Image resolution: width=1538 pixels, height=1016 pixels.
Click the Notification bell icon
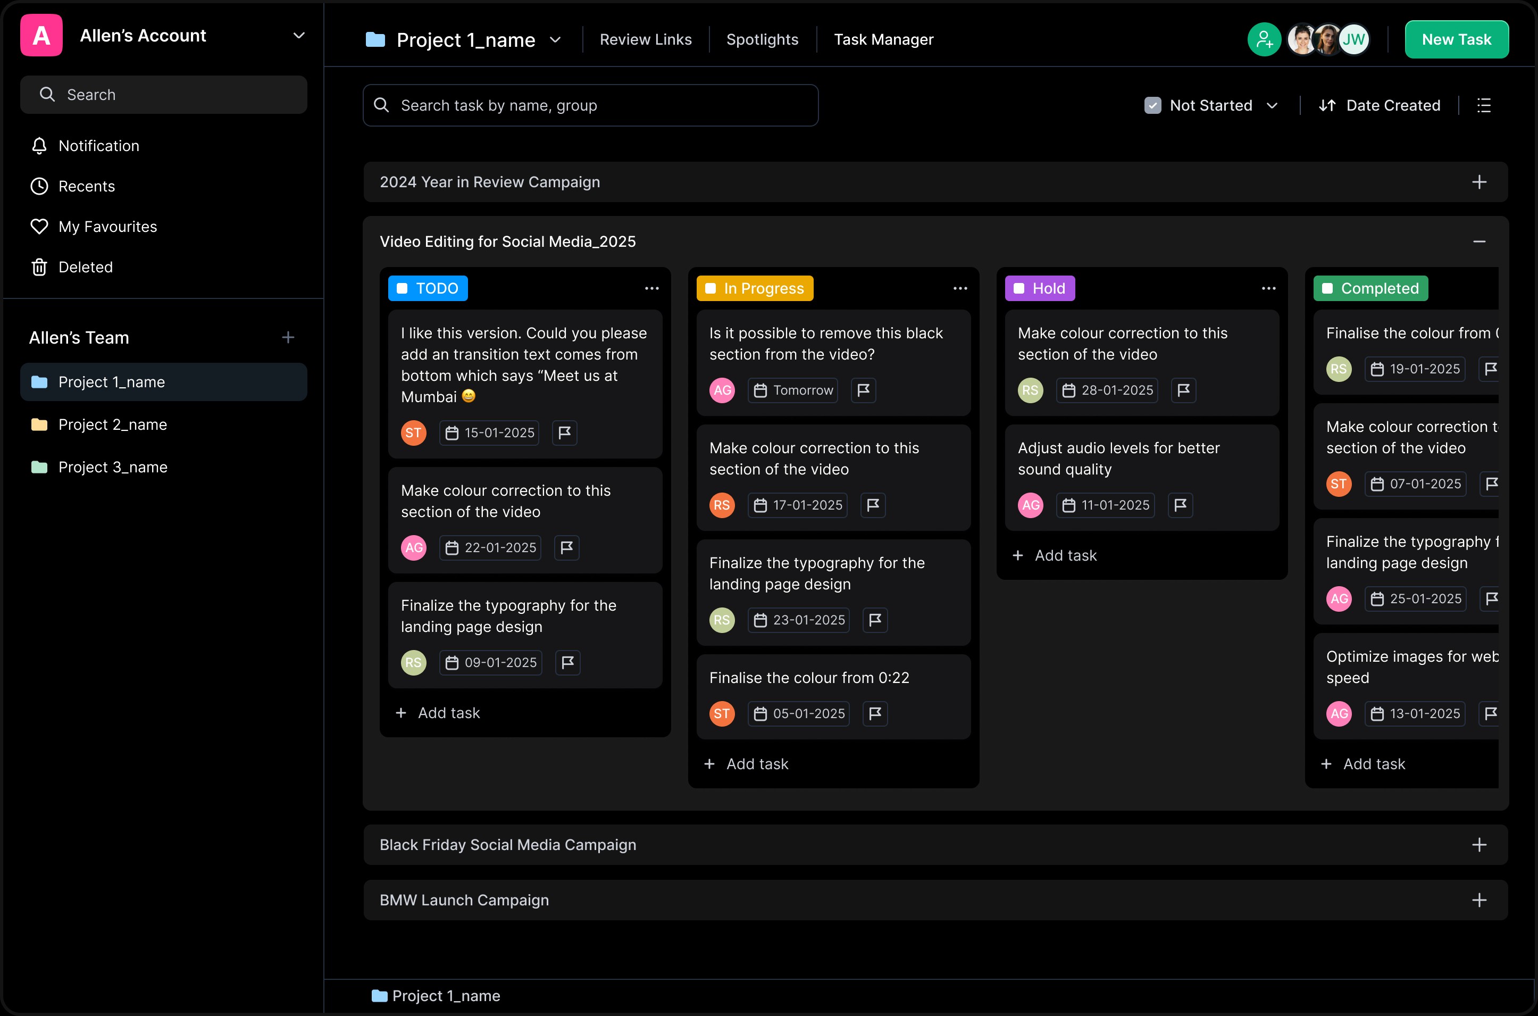click(x=39, y=146)
